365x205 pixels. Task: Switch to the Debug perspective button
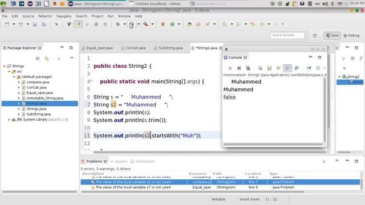tap(352, 35)
